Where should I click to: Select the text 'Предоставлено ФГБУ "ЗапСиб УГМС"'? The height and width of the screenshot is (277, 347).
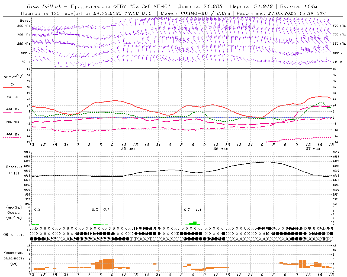coord(121,6)
